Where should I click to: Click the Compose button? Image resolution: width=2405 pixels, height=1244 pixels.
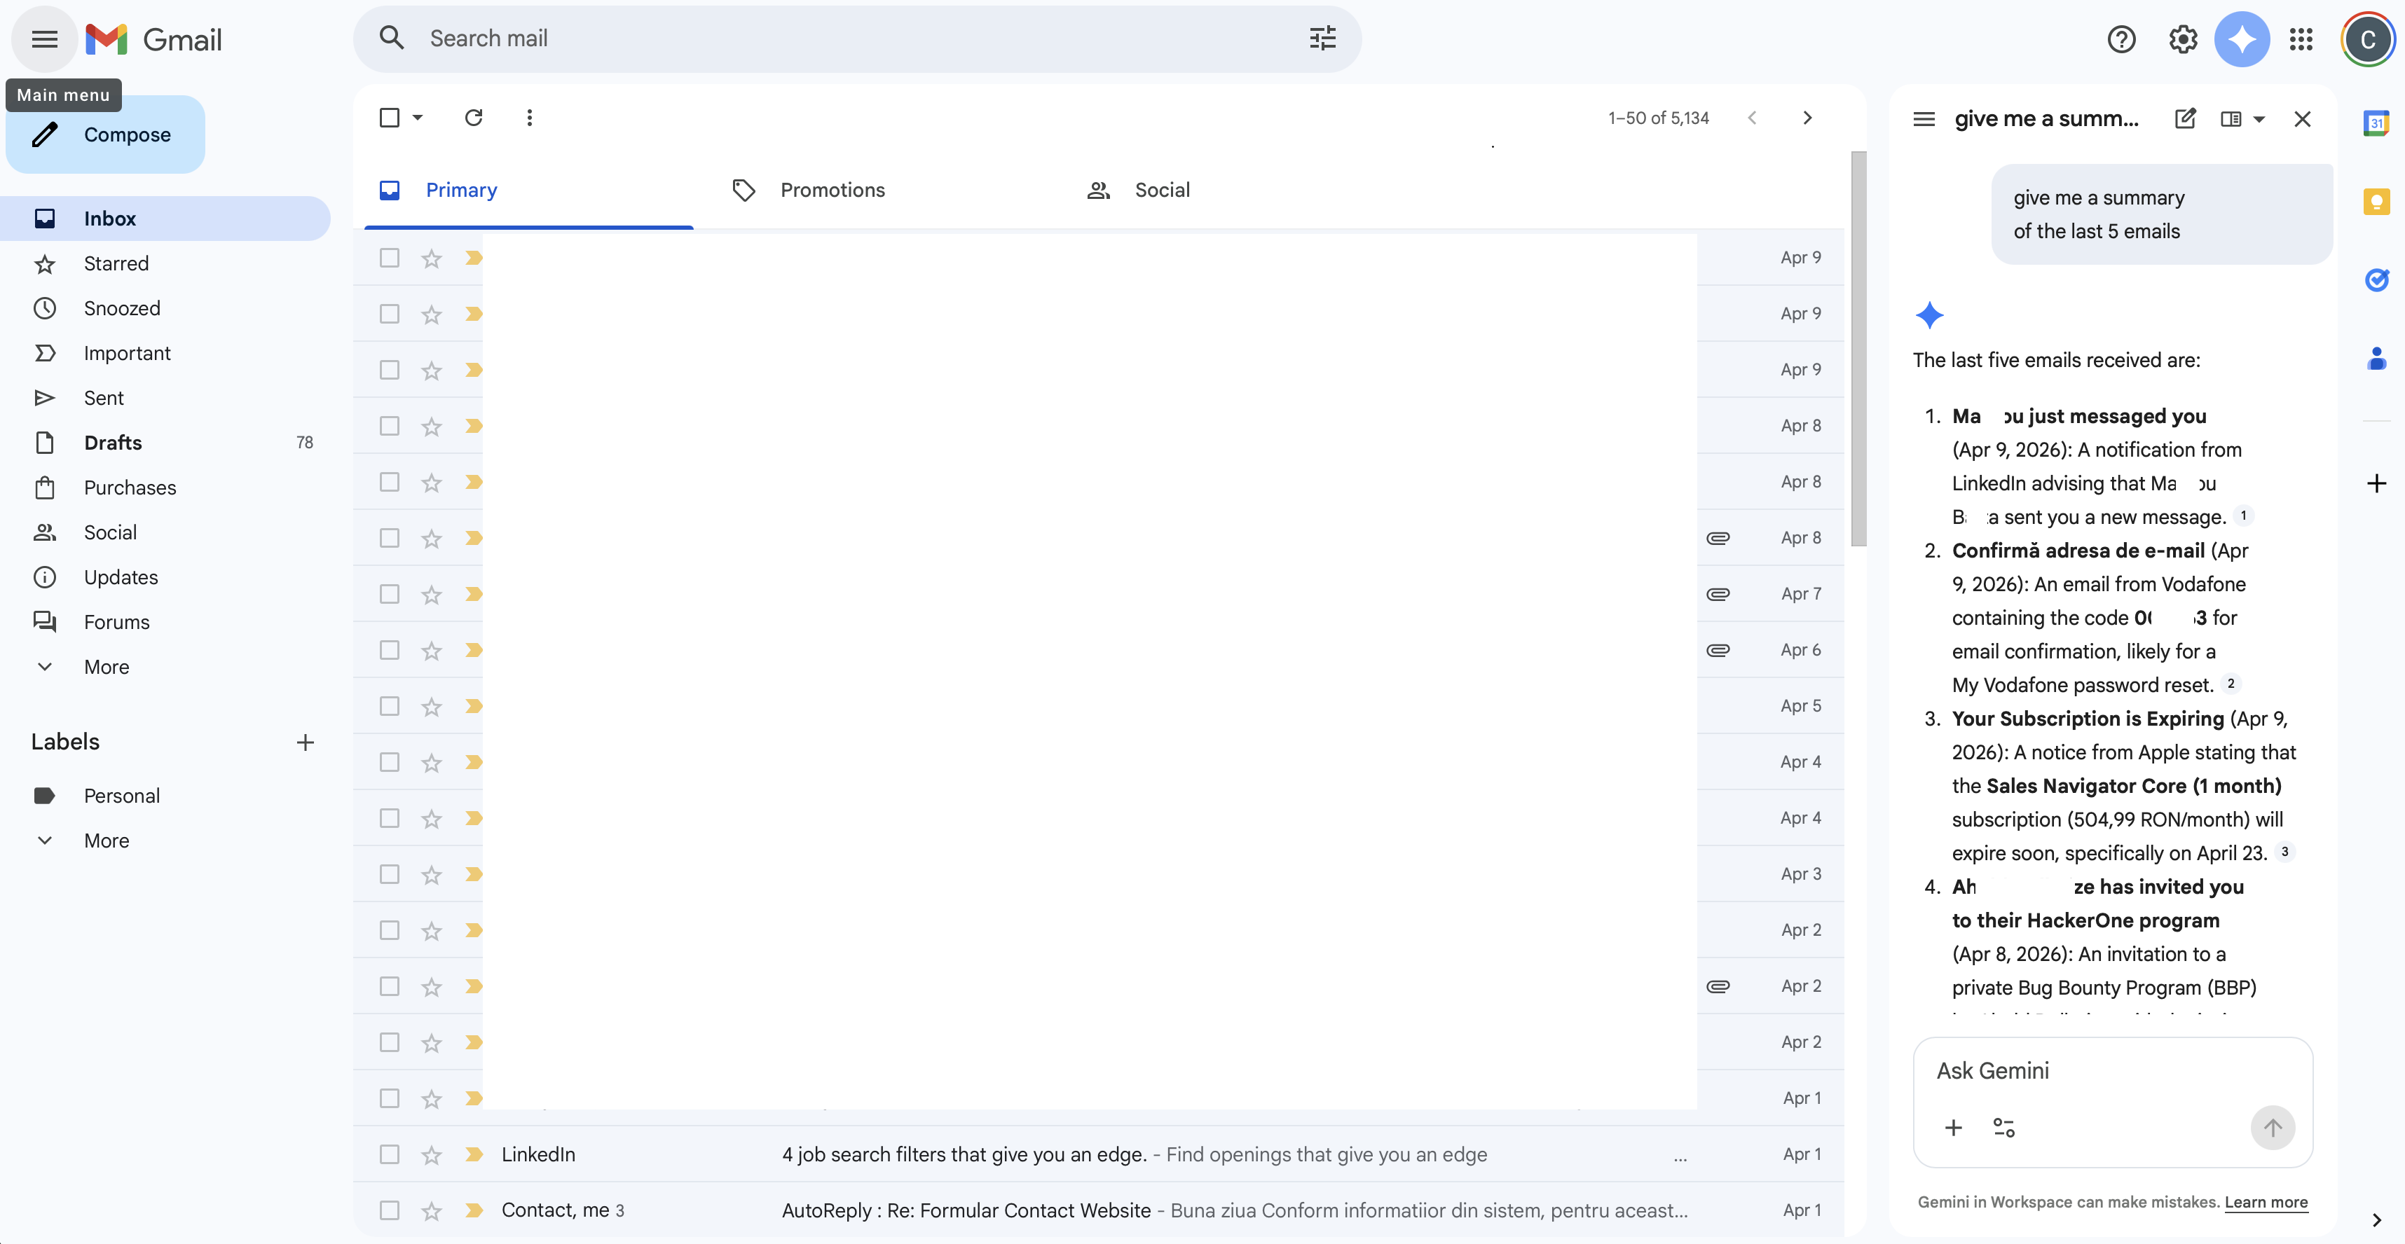(106, 134)
